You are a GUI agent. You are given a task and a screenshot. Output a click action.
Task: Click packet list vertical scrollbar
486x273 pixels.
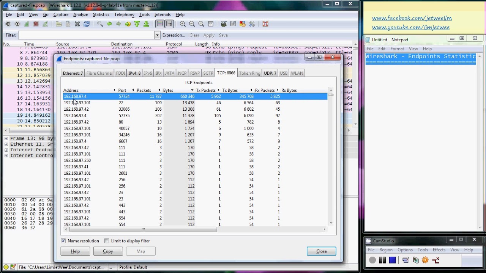[x=355, y=84]
